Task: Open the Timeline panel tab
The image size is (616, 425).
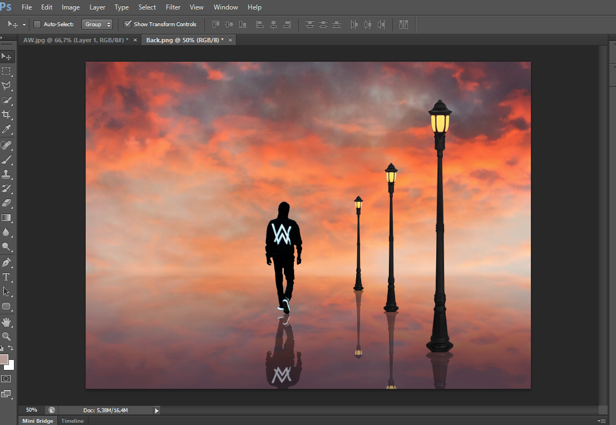Action: [x=72, y=421]
